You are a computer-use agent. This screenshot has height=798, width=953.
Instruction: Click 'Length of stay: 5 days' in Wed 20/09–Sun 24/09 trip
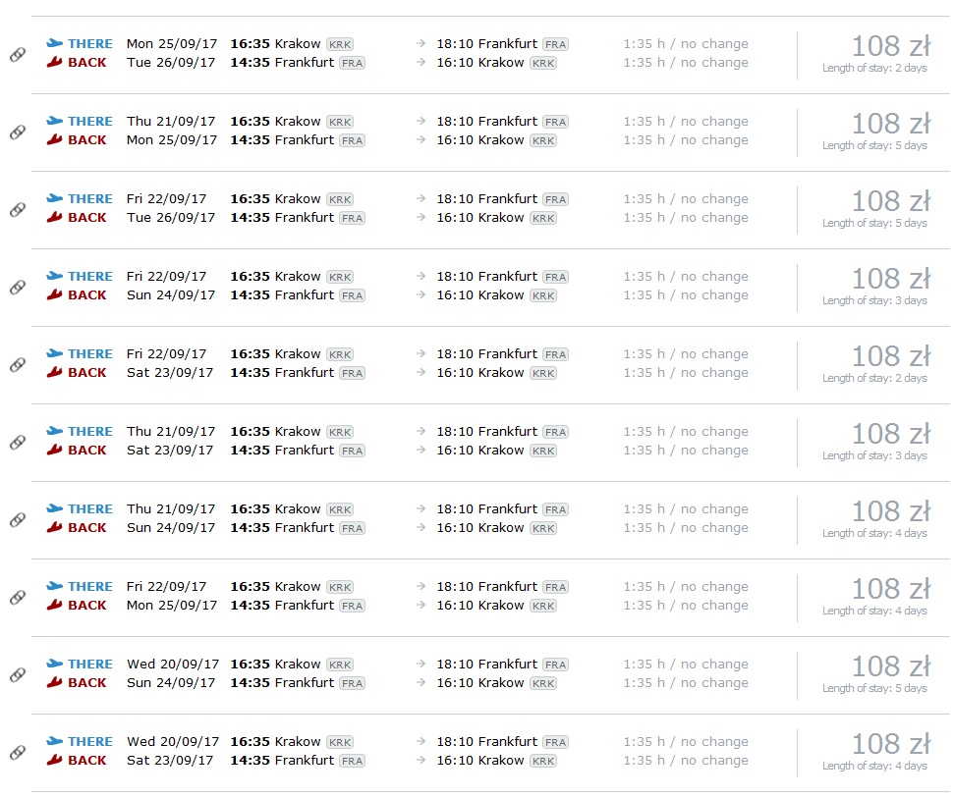874,688
